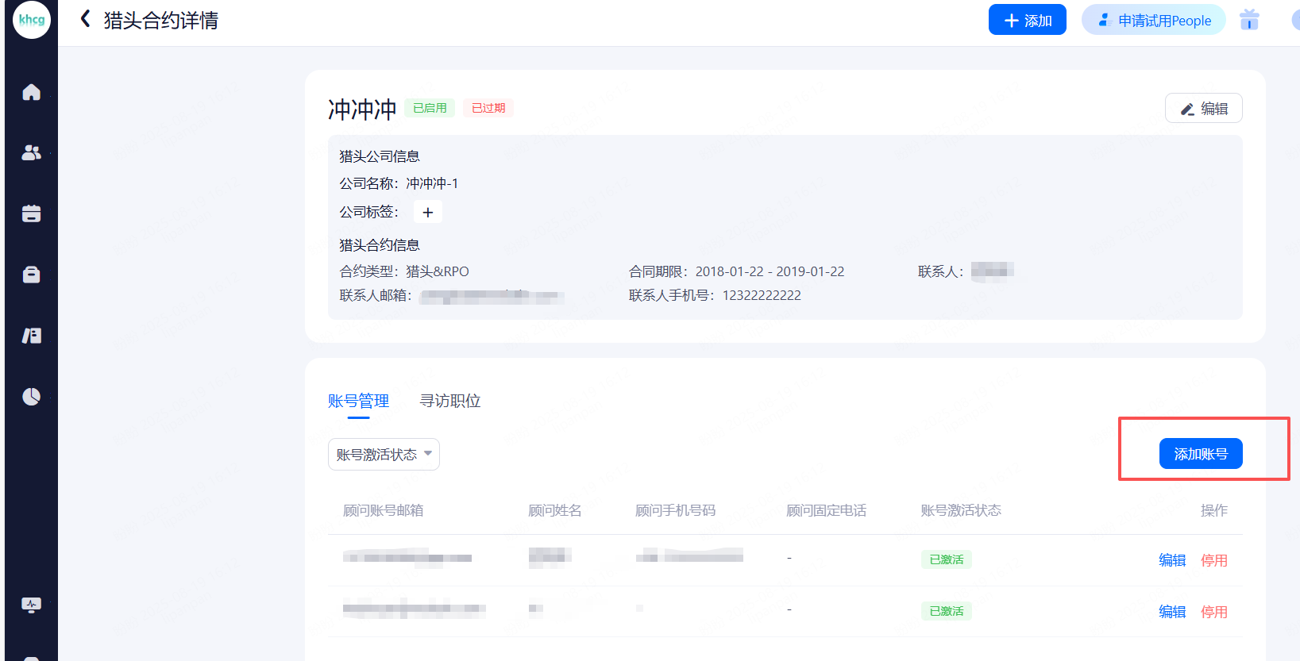Open the pie chart icon in sidebar
Image resolution: width=1300 pixels, height=661 pixels.
[32, 396]
